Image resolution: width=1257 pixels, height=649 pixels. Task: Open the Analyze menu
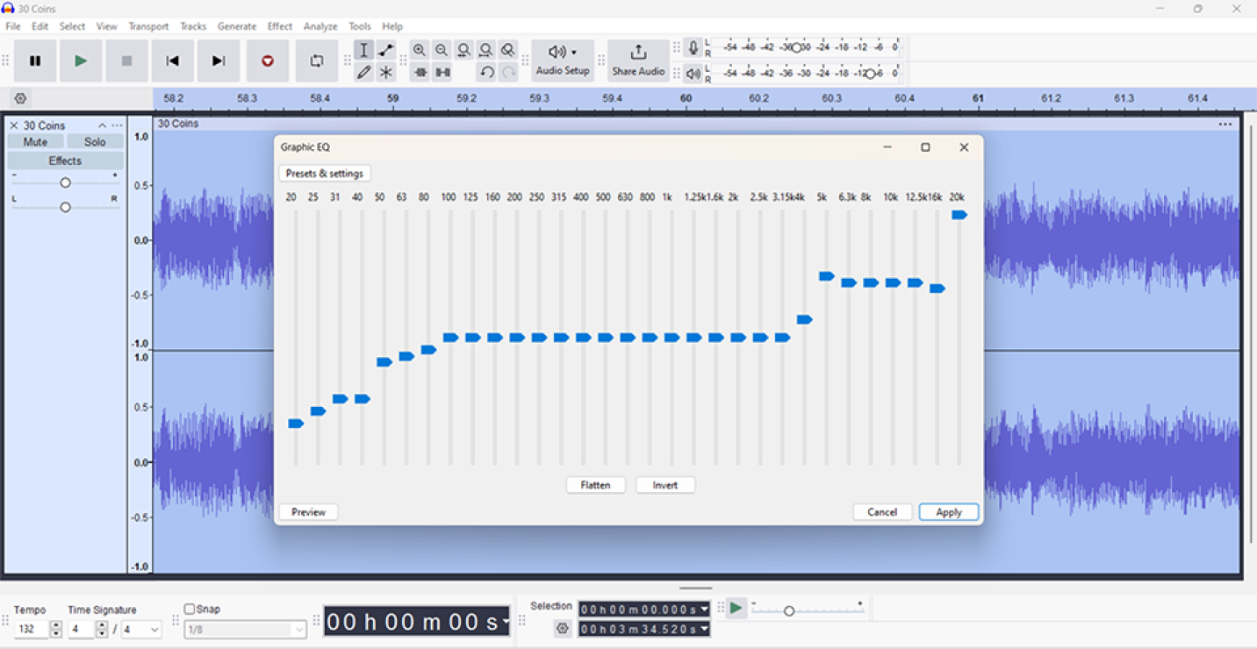[x=320, y=26]
